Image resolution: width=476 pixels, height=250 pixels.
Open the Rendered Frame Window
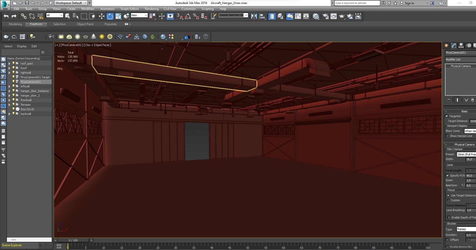334,16
